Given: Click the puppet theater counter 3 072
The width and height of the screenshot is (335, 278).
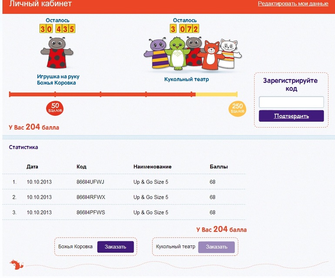Looking at the screenshot, I should click(x=184, y=29).
